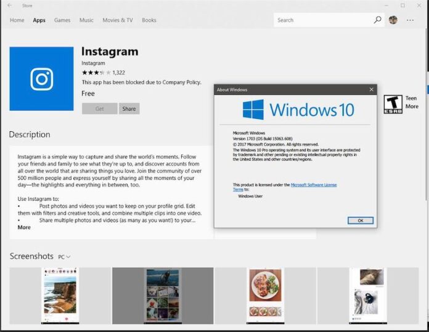The height and width of the screenshot is (332, 429).
Task: Click the disabled Get button
Action: tap(100, 108)
